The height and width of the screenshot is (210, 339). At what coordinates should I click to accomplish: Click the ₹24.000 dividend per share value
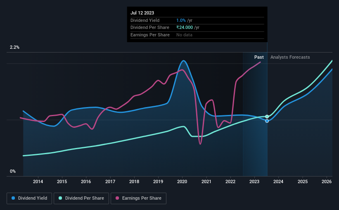(x=185, y=28)
